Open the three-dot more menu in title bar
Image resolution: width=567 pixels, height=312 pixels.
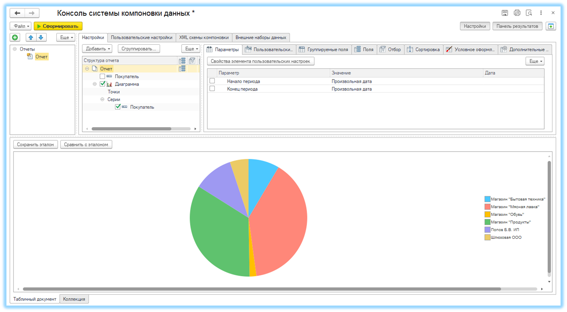point(541,13)
